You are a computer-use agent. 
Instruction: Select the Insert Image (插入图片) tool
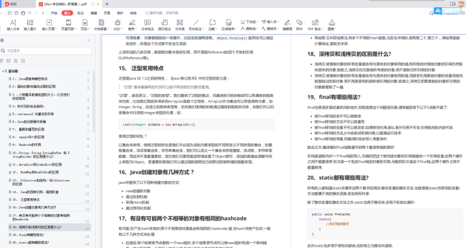[x=30, y=25]
